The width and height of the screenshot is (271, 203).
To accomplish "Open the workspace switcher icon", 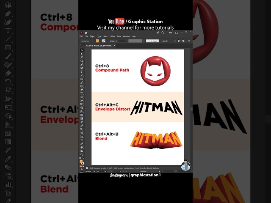I will [x=177, y=33].
